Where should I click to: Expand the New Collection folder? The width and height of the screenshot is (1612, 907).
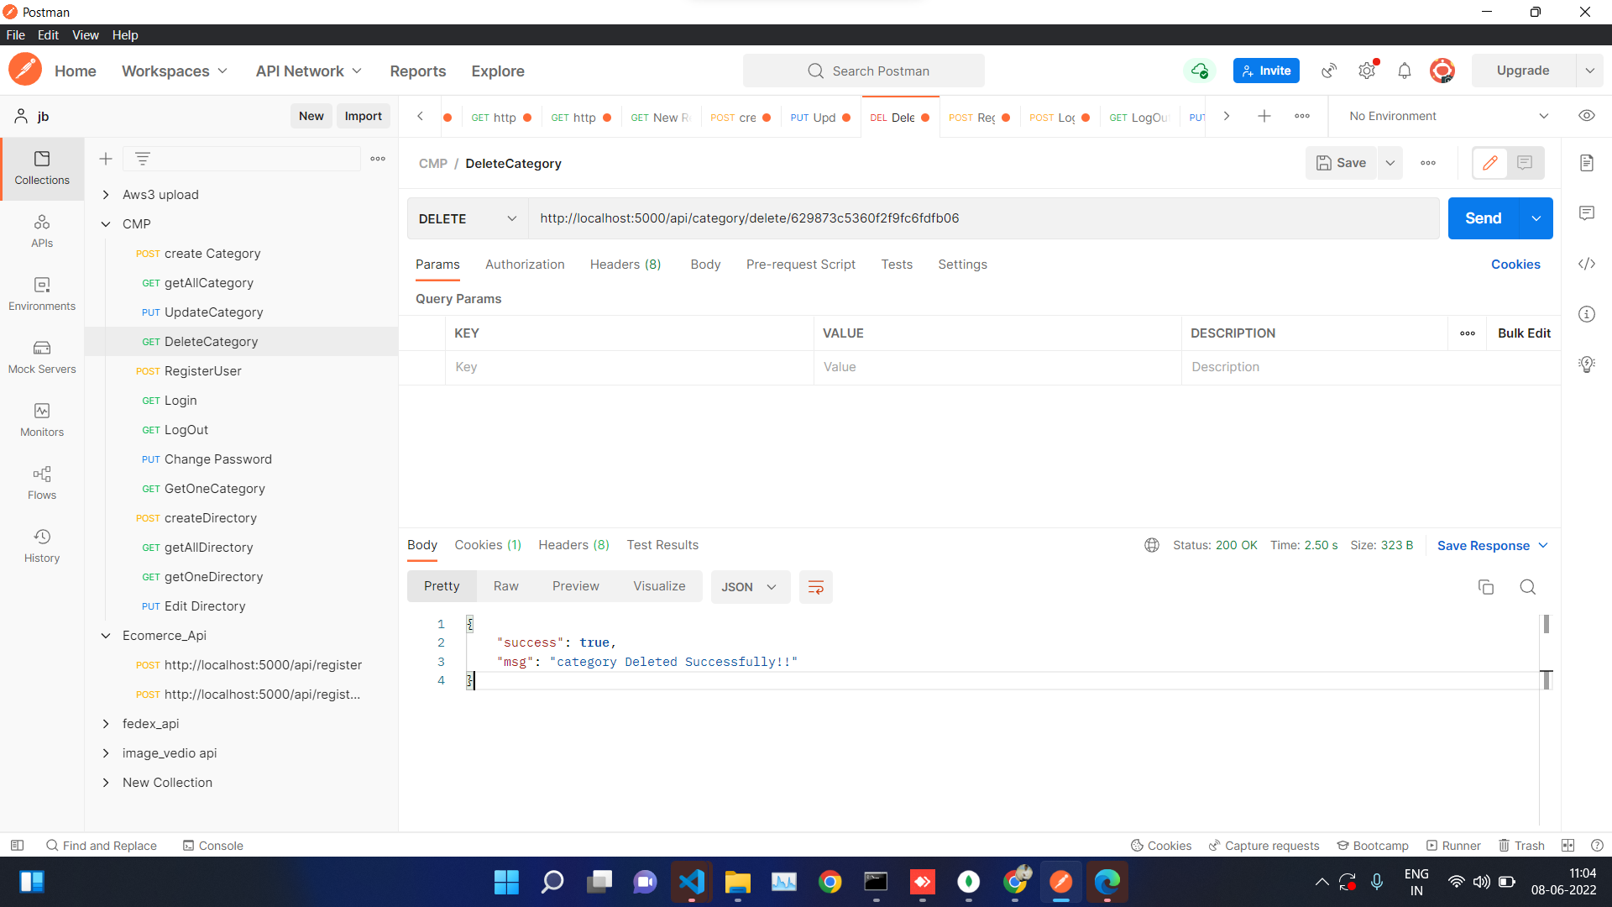[x=106, y=783]
